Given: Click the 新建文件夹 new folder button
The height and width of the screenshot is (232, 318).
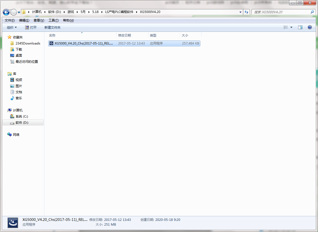Looking at the screenshot, I should click(52, 28).
